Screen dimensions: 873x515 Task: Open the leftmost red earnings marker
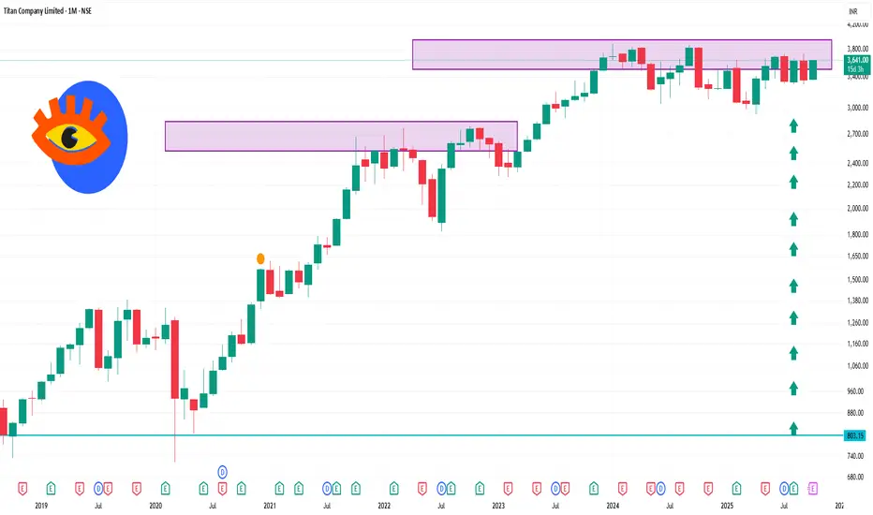[22, 488]
